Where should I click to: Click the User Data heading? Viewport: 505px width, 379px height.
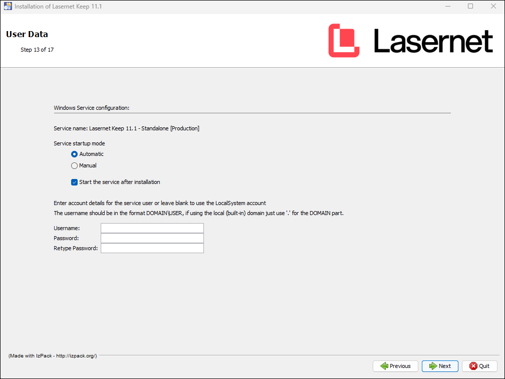(x=27, y=35)
